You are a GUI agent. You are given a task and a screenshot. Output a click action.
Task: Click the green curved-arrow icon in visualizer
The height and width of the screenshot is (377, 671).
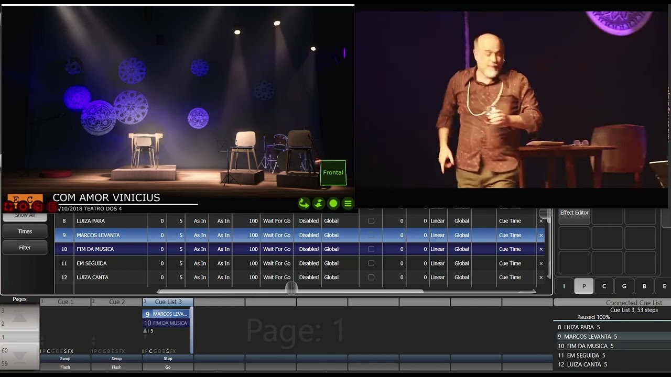(x=304, y=204)
